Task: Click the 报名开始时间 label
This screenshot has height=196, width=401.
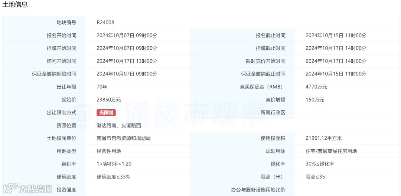Action: tap(61, 36)
